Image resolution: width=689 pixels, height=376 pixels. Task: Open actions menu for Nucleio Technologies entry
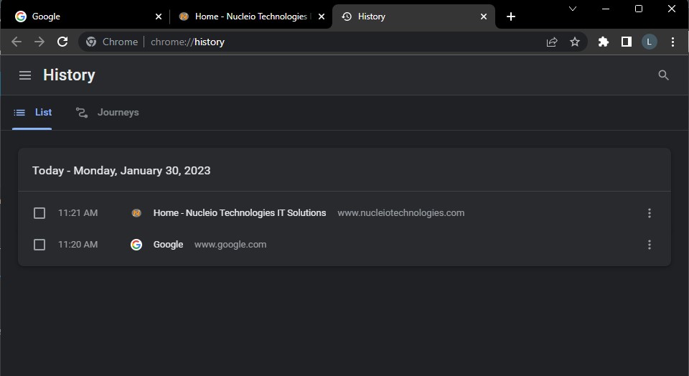click(x=650, y=213)
